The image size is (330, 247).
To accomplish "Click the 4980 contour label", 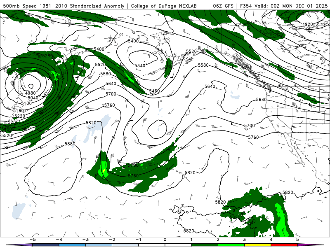I will pyautogui.click(x=30, y=93).
